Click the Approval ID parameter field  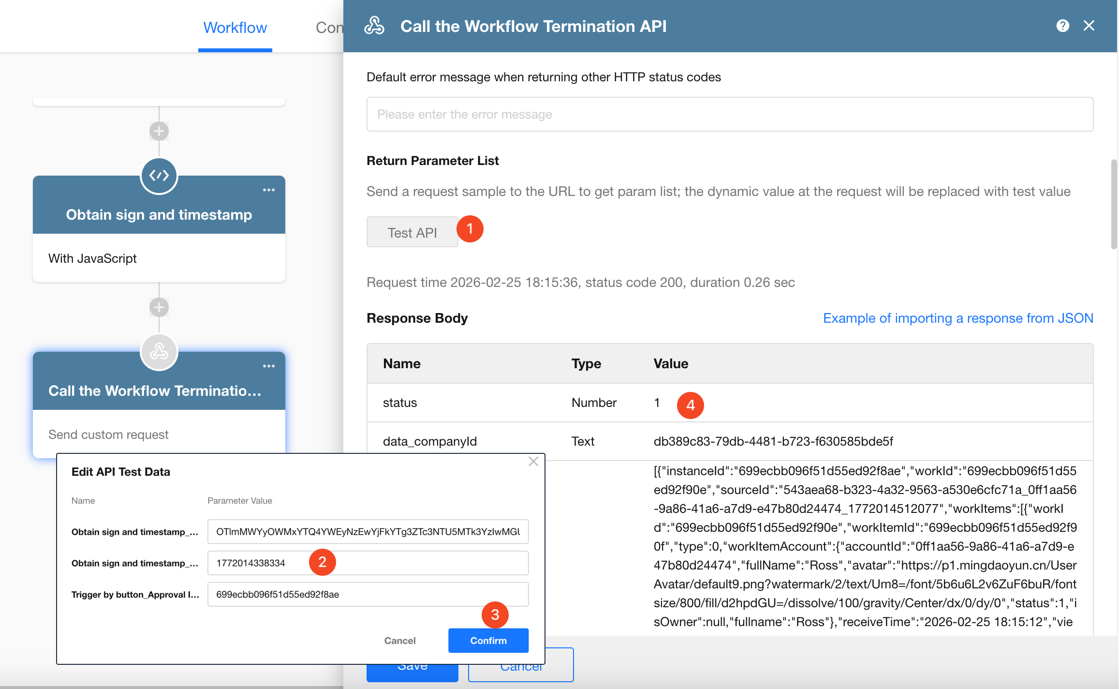pos(368,594)
